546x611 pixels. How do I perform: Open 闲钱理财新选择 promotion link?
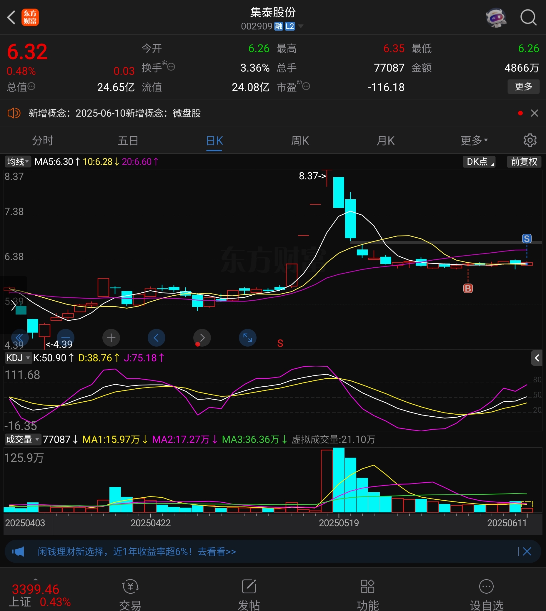tap(137, 552)
